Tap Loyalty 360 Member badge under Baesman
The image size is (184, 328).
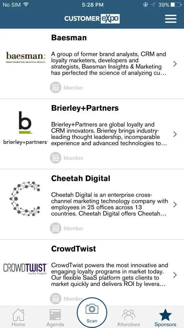click(x=66, y=88)
